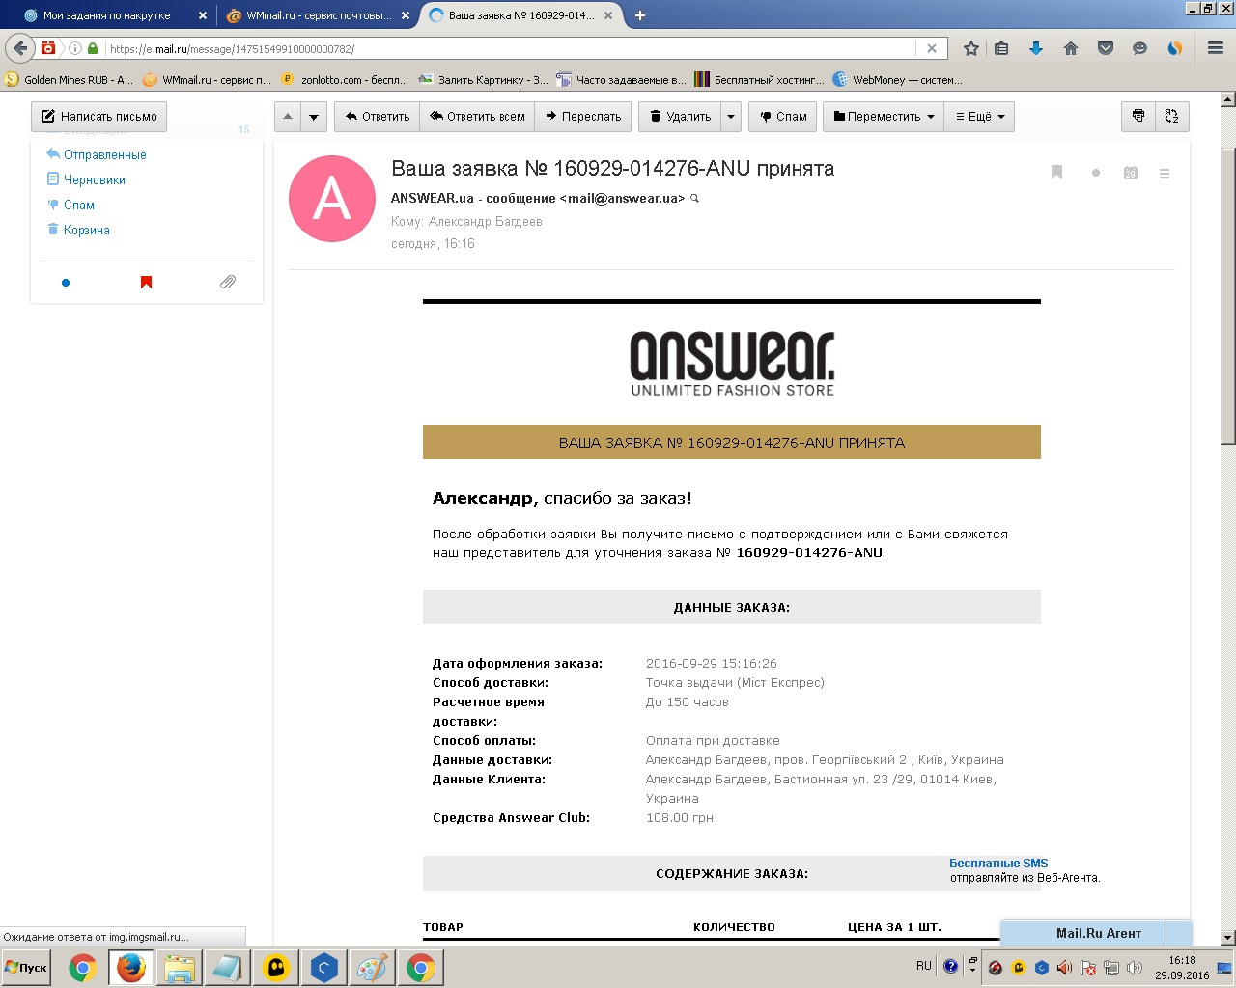The image size is (1236, 988).
Task: Mark message unread with the dot icon
Action: click(x=1095, y=174)
